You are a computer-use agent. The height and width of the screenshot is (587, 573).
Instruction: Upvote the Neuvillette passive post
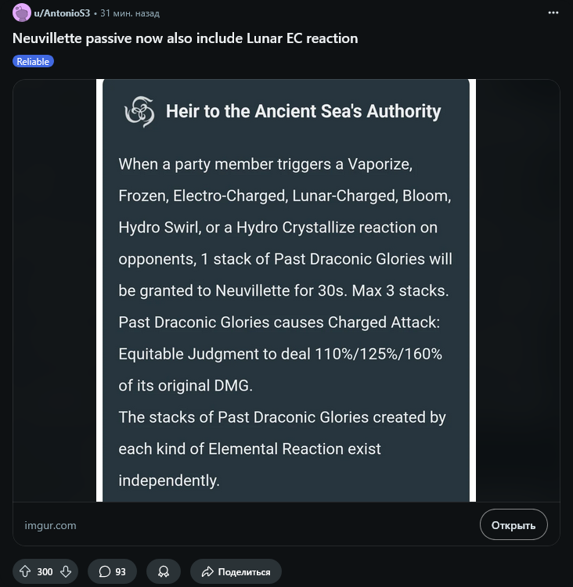[x=25, y=571]
